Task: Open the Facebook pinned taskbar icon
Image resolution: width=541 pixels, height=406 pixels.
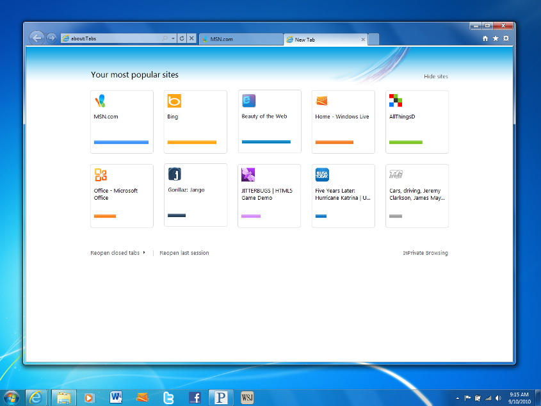Action: 195,398
